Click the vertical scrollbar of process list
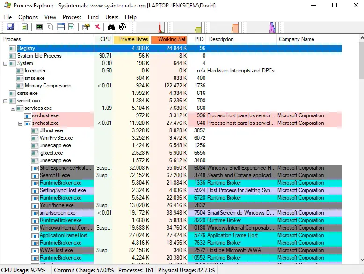This screenshot has width=364, height=274. coord(360,164)
